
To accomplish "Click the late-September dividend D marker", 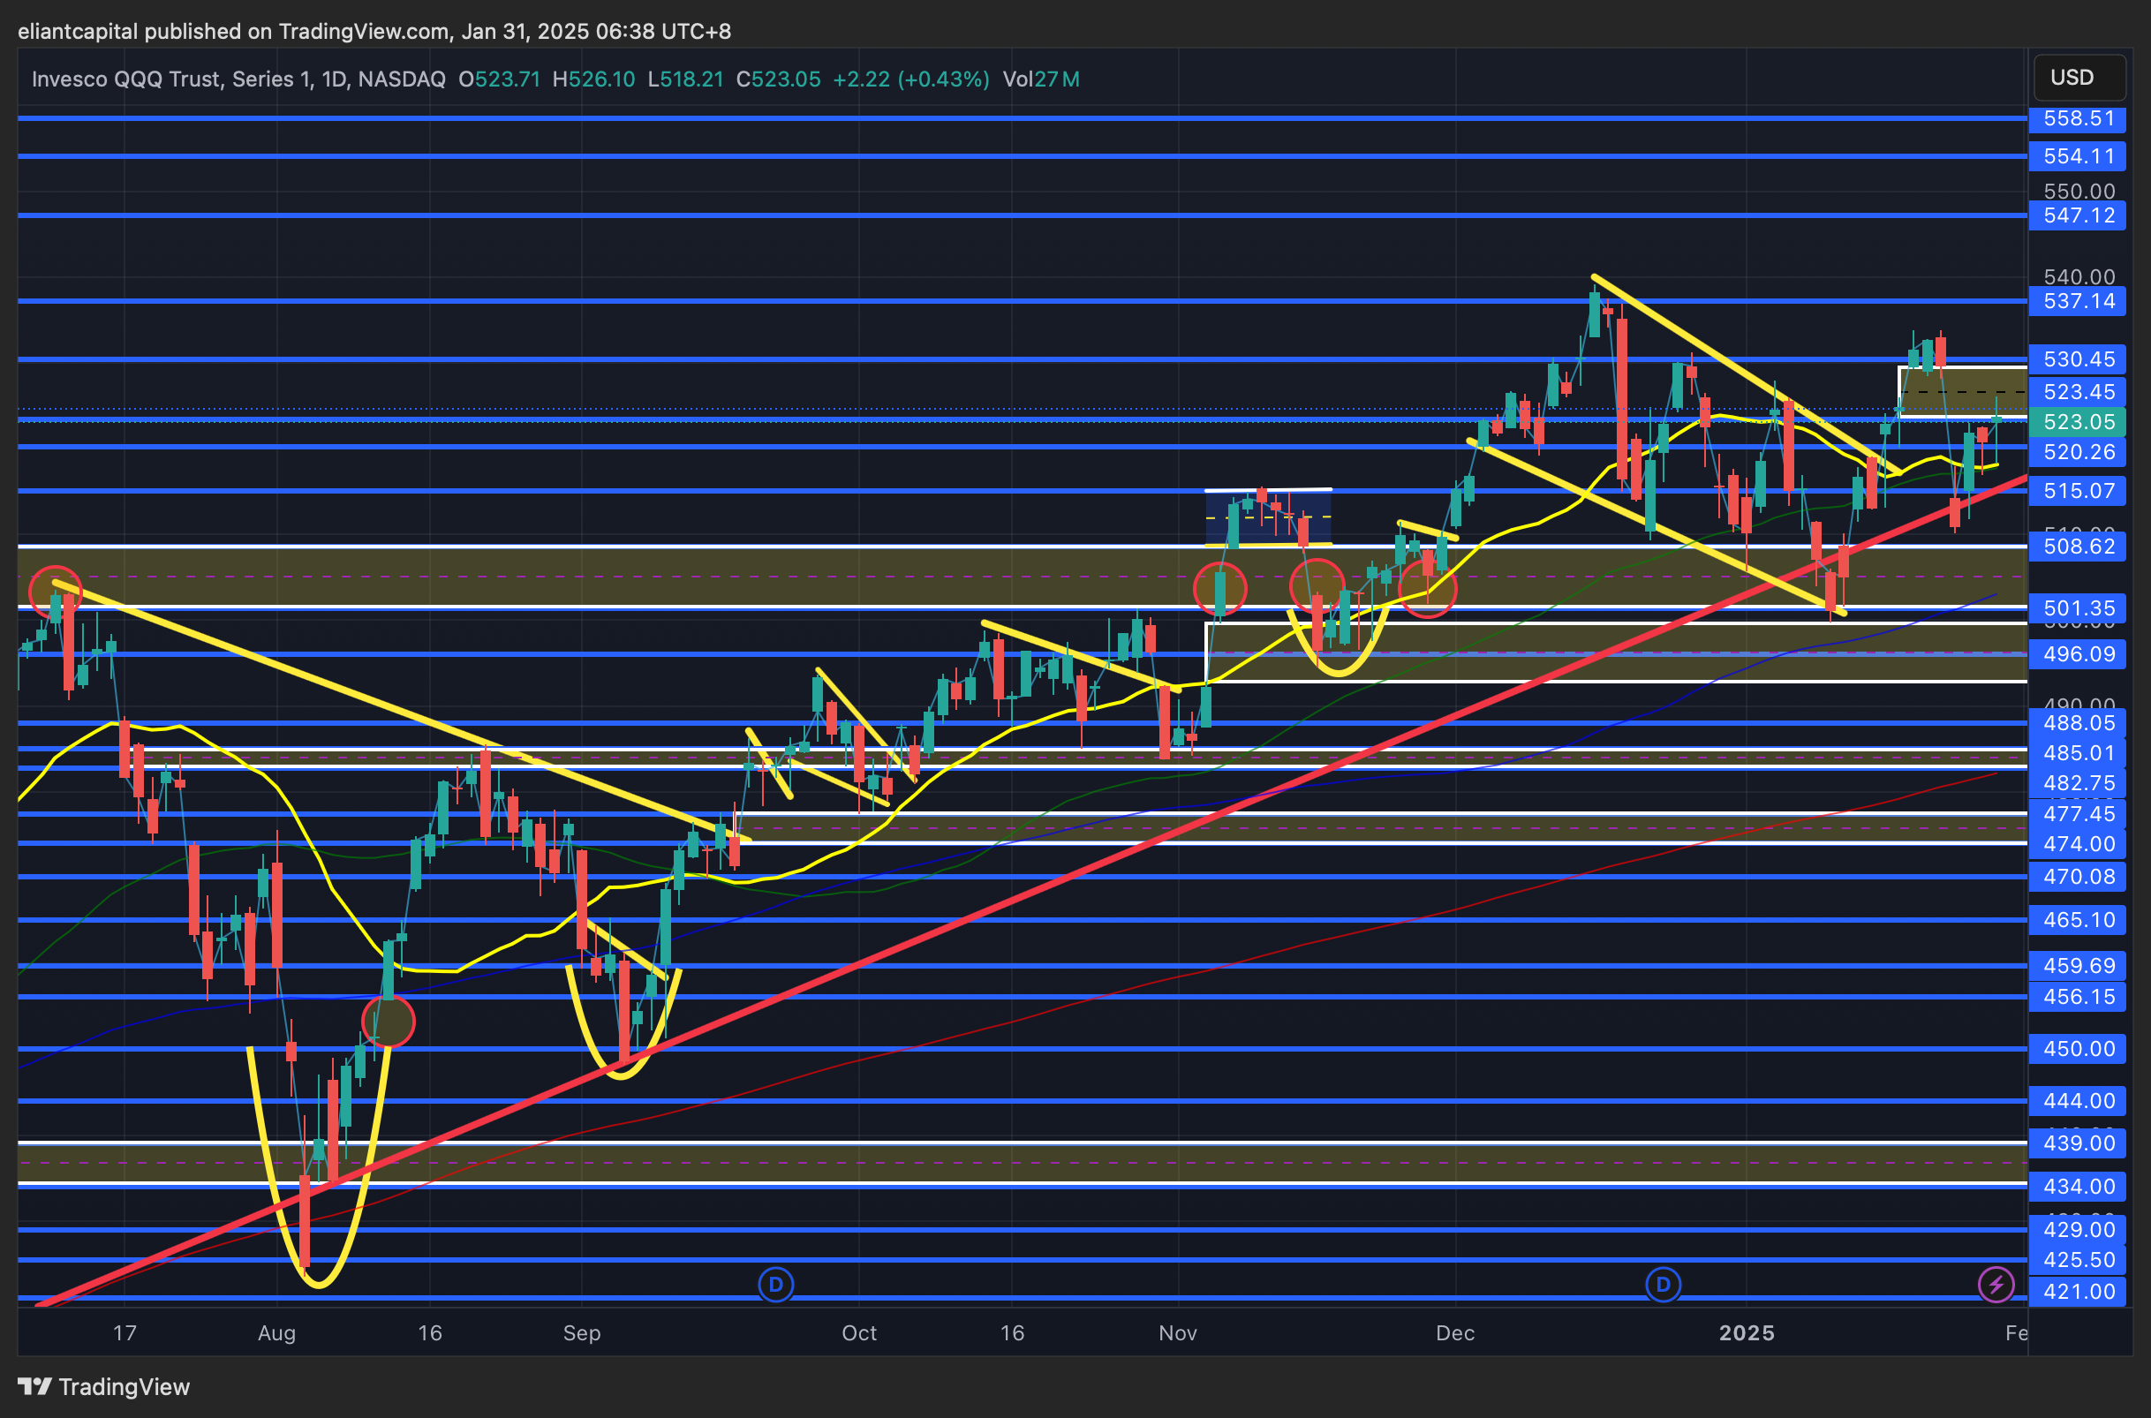I will [x=776, y=1284].
